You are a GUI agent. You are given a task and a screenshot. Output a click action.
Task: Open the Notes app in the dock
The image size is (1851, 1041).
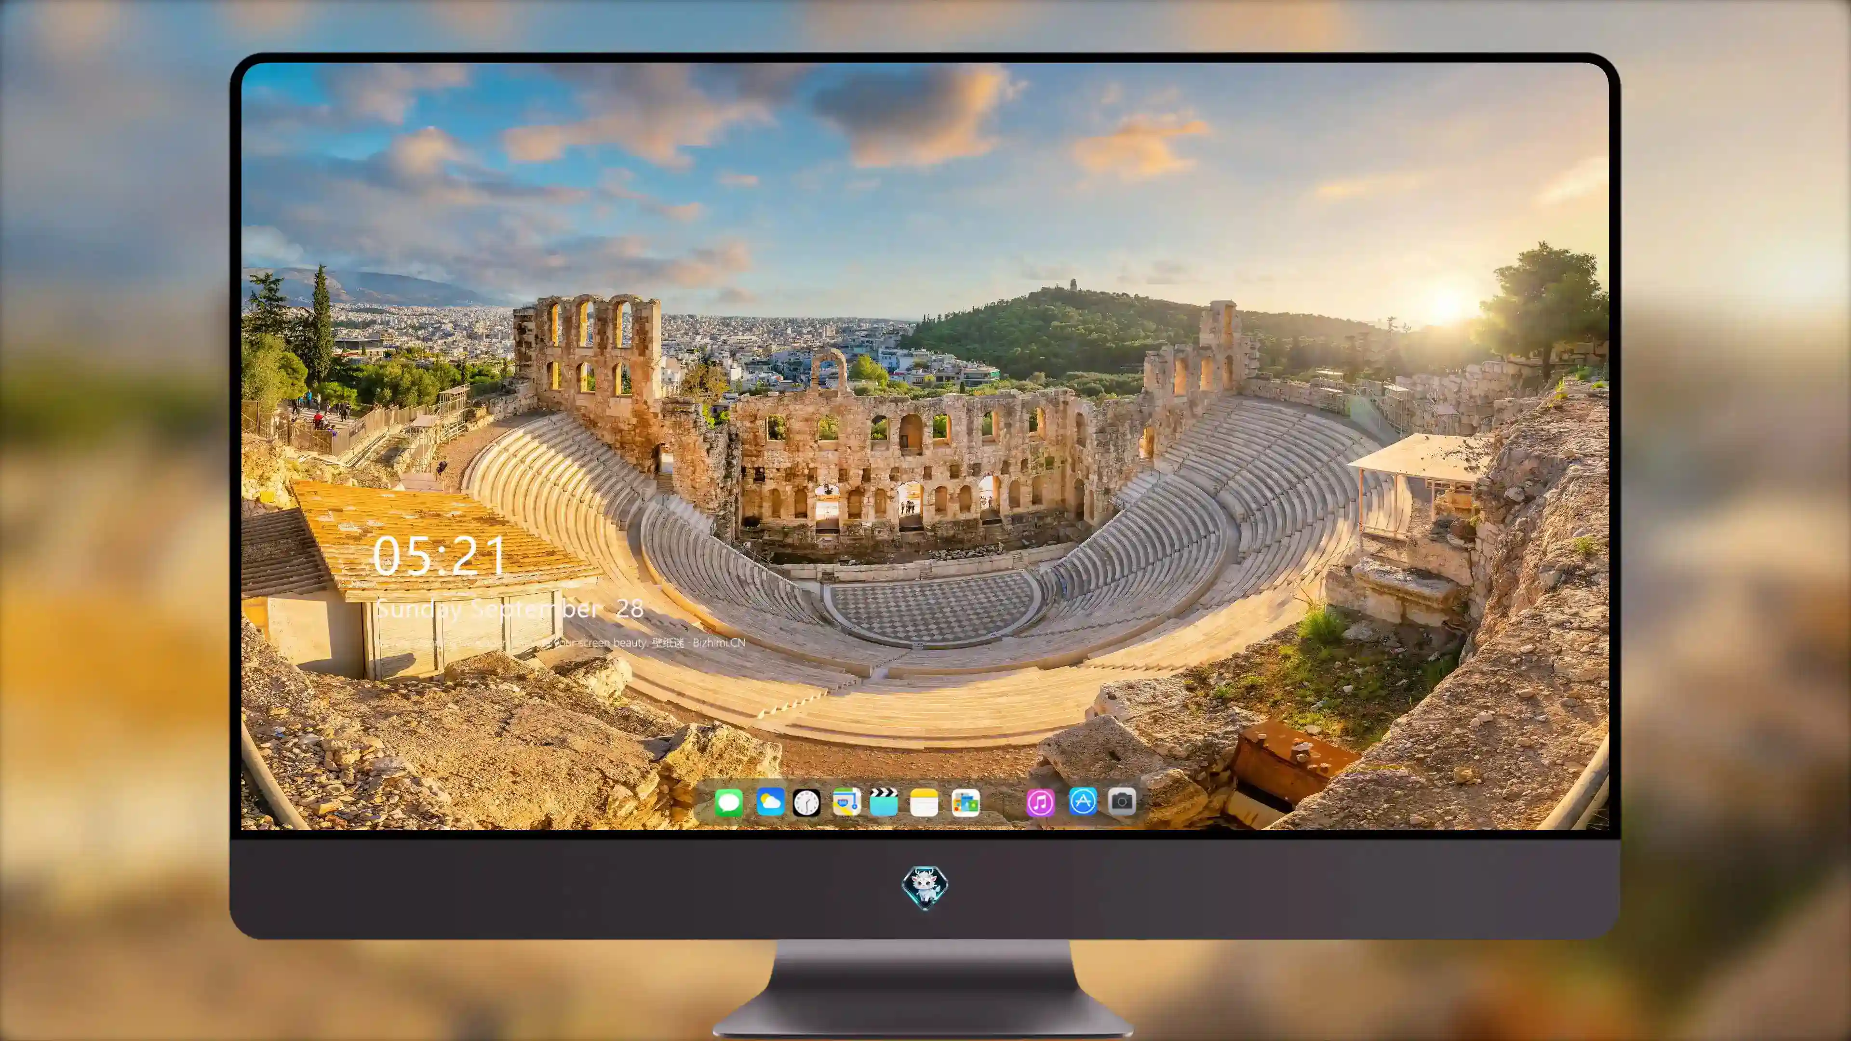[924, 802]
